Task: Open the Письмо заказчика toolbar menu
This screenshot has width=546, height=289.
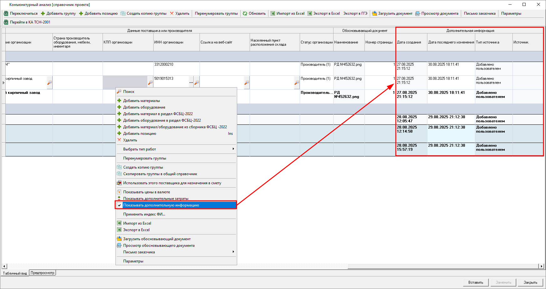Action: [480, 13]
